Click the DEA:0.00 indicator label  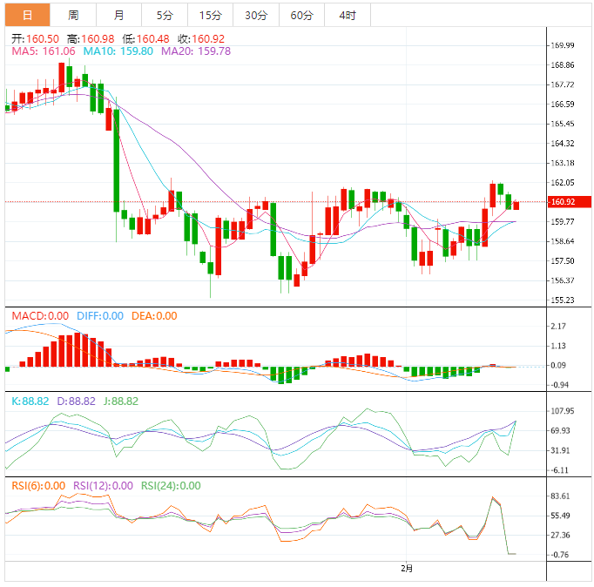tap(154, 316)
